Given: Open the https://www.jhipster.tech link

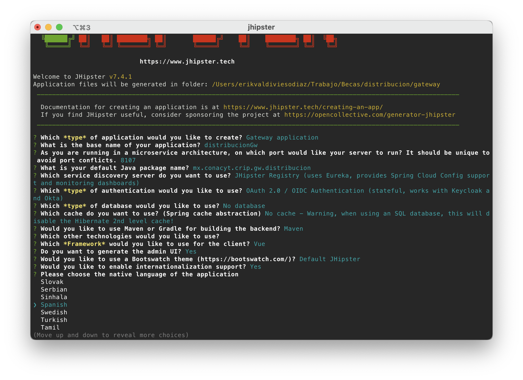Looking at the screenshot, I should point(187,62).
